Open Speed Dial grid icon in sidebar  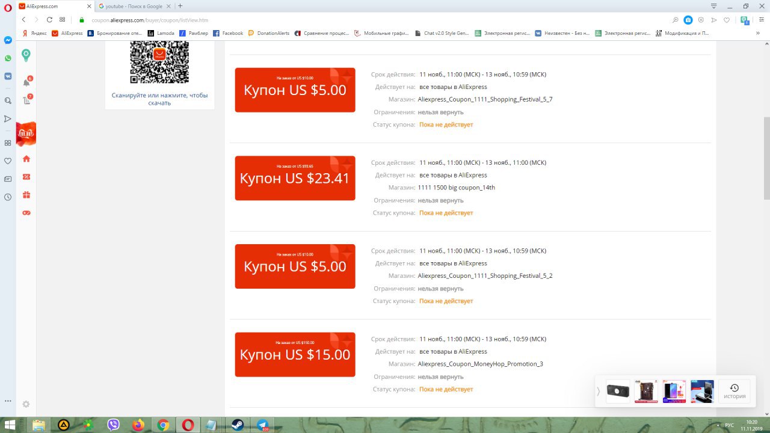(x=8, y=143)
